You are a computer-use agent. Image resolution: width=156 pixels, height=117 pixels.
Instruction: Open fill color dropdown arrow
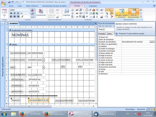[x=35, y=13]
